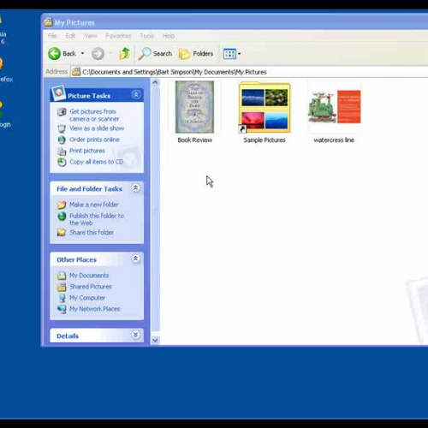Open the Search magnifier tool

click(155, 54)
